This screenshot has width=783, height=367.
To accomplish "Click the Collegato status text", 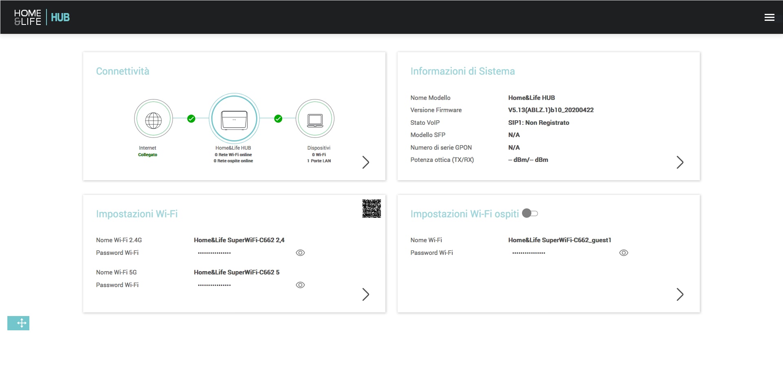I will coord(148,155).
